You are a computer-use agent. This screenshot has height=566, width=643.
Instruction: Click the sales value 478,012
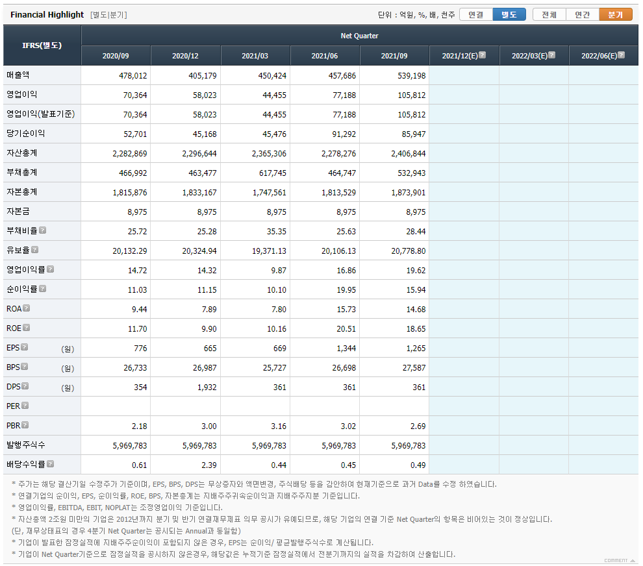[x=133, y=76]
